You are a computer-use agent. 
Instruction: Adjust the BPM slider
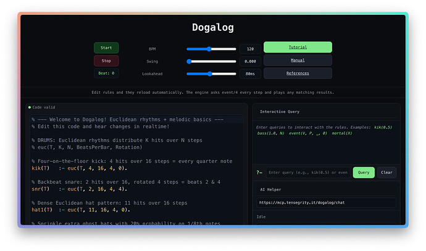point(211,48)
